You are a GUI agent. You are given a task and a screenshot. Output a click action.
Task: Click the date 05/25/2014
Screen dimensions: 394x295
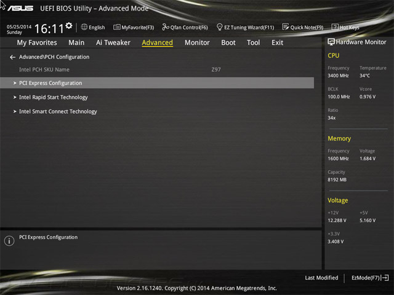[x=19, y=26]
